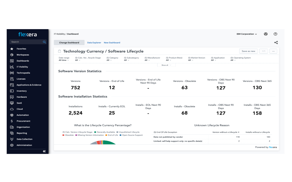Click the Favorites star icon
The image size is (292, 182).
(x=12, y=49)
